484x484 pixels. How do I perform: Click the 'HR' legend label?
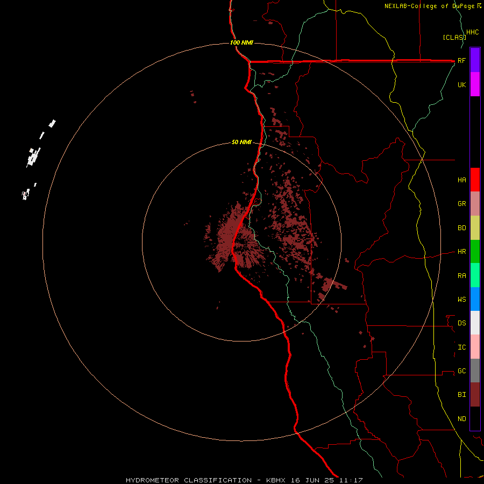point(462,252)
